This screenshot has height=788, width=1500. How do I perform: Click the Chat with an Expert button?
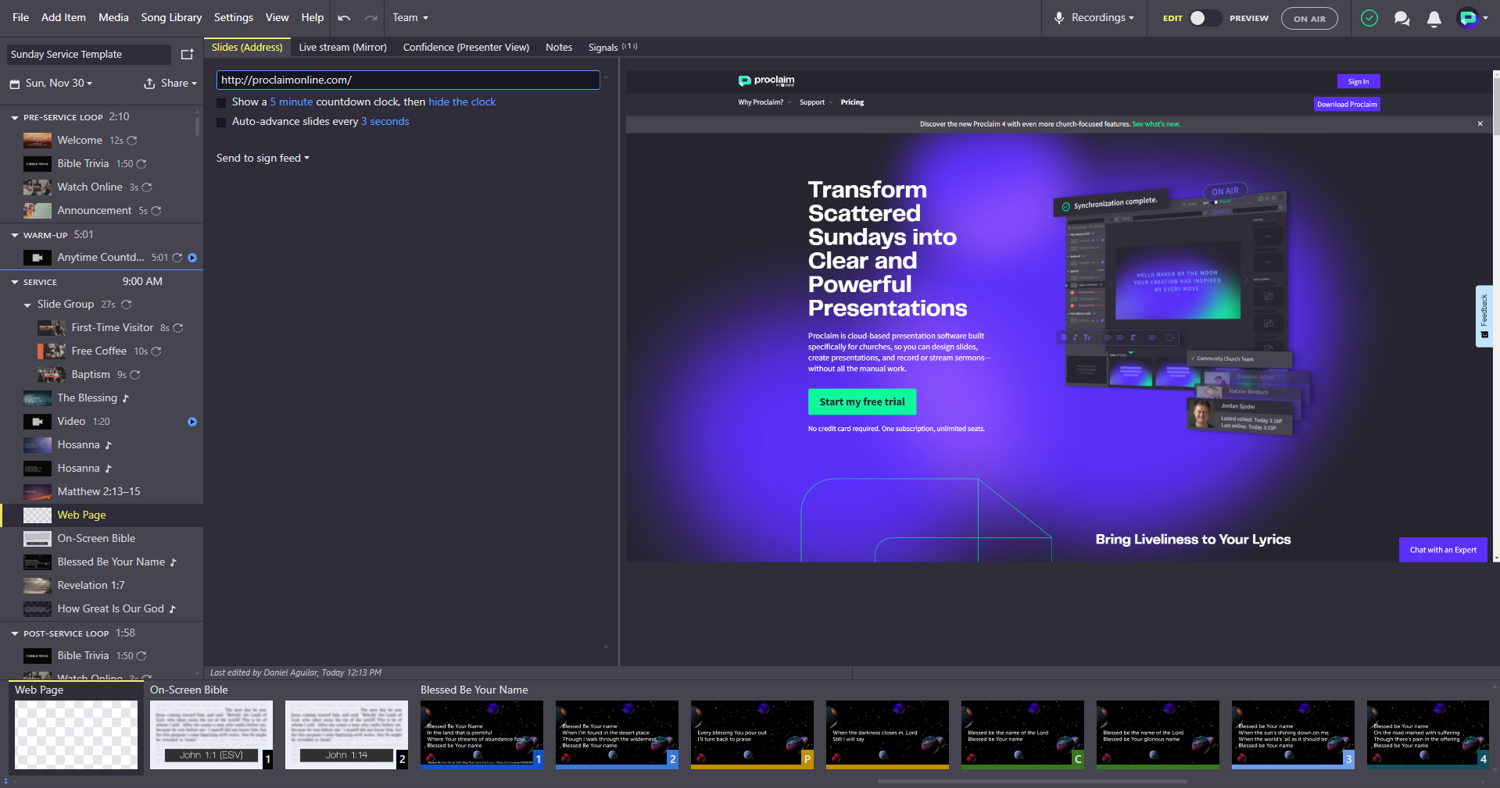[1443, 550]
